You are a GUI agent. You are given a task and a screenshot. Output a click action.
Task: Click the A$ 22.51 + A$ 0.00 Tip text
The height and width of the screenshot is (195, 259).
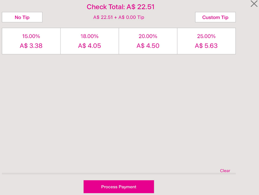click(x=118, y=17)
